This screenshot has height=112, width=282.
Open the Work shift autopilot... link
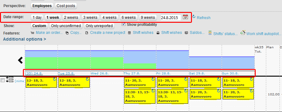pyautogui.click(x=264, y=34)
